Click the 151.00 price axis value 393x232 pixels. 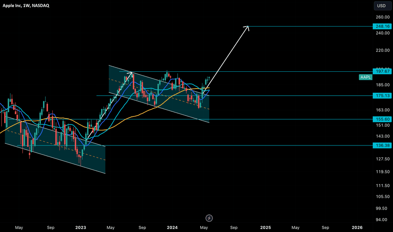pyautogui.click(x=383, y=125)
